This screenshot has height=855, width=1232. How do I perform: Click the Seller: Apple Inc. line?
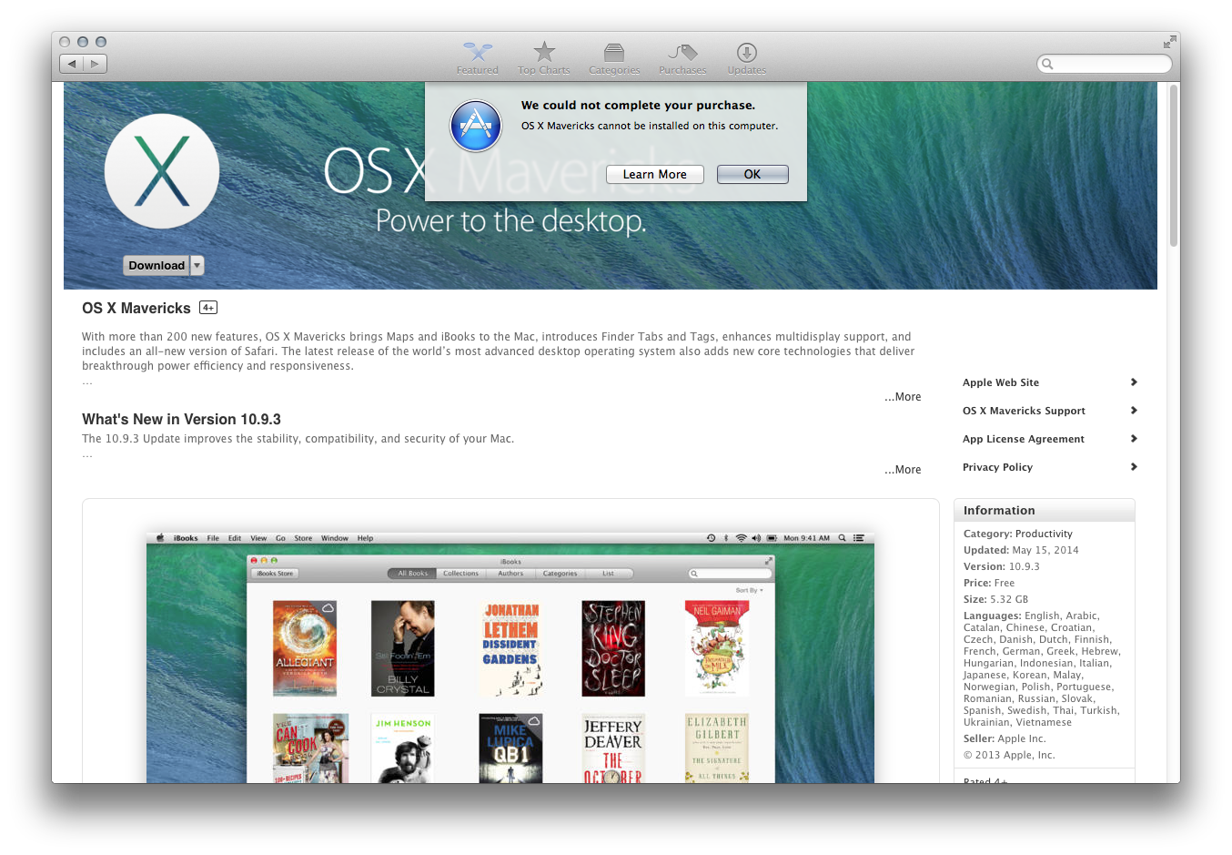[1005, 739]
